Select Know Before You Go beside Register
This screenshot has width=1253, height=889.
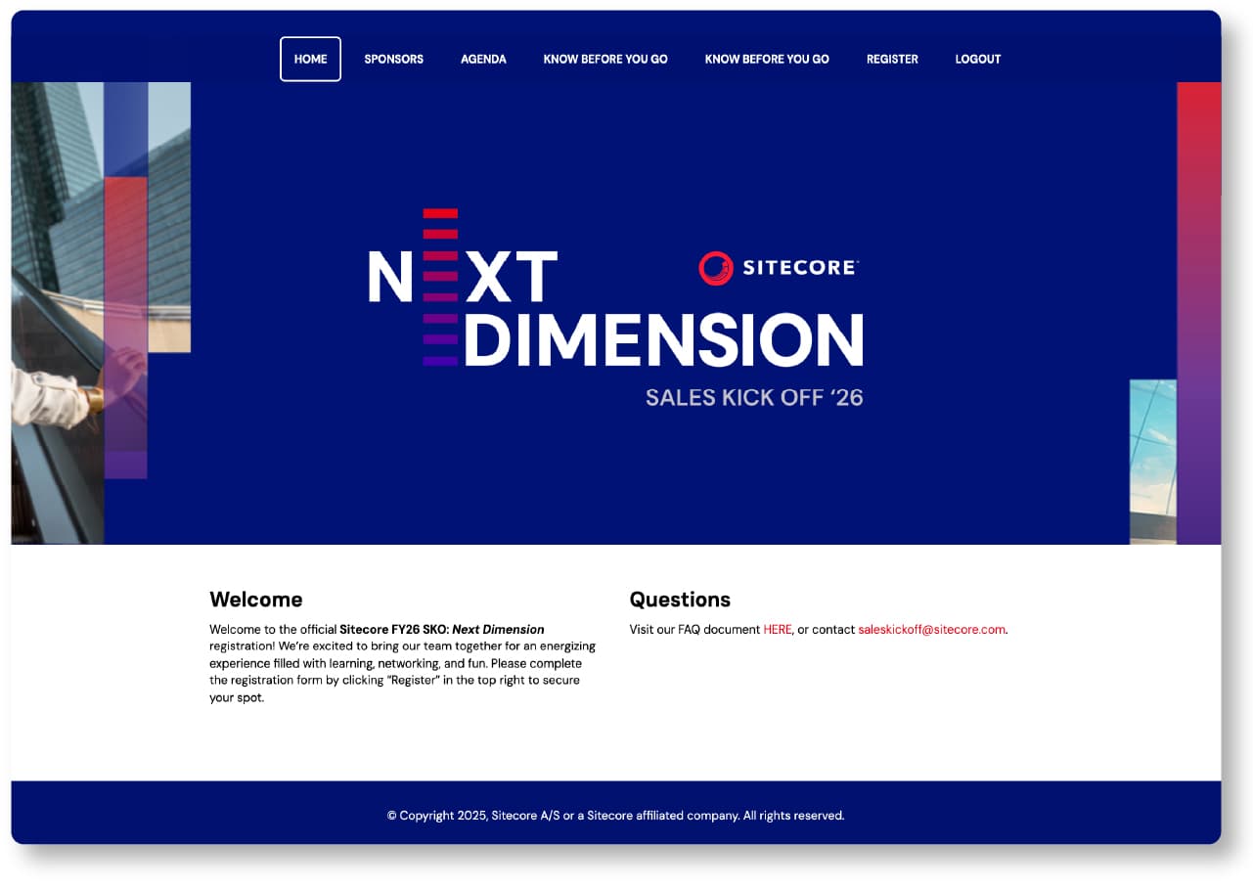tap(766, 59)
